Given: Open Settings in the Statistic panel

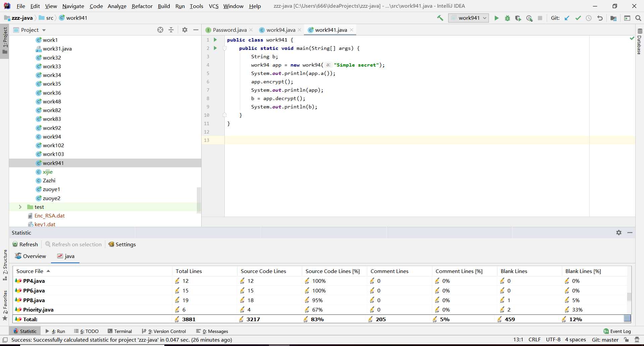Looking at the screenshot, I should click(x=122, y=244).
